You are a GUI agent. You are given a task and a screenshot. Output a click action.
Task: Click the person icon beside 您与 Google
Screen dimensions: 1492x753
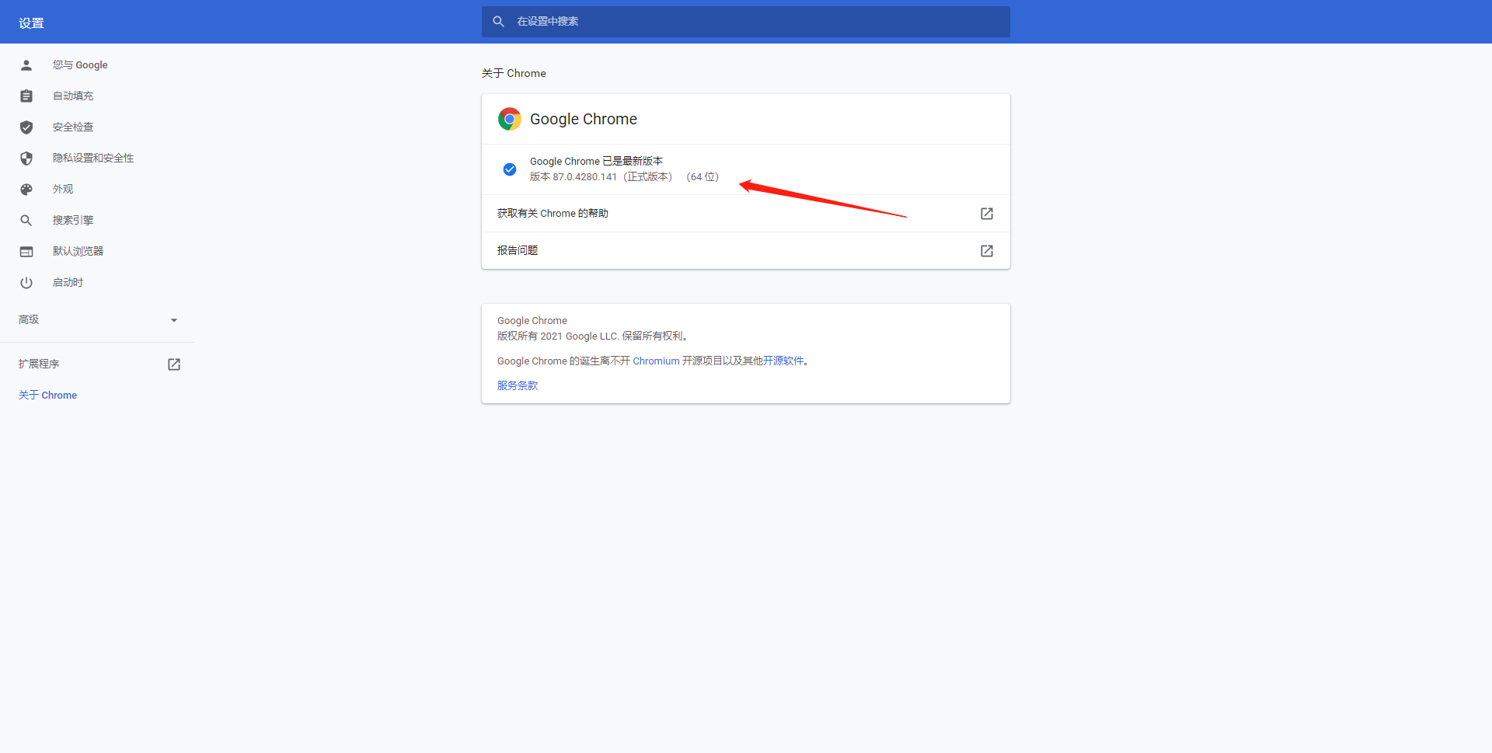pyautogui.click(x=26, y=64)
